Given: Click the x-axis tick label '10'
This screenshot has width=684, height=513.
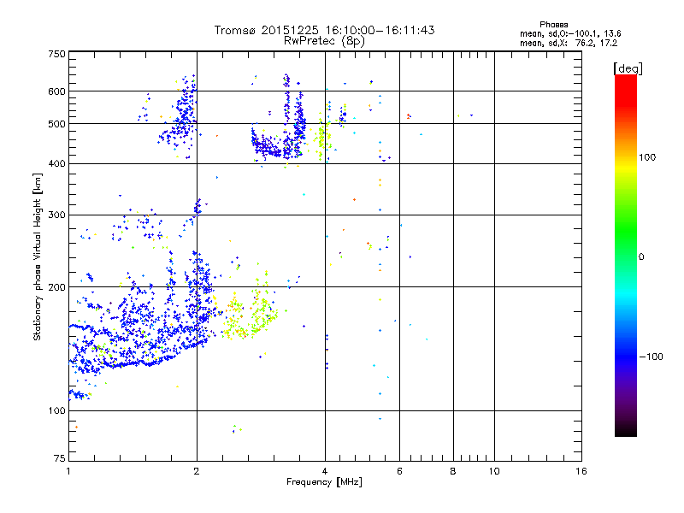Looking at the screenshot, I should 494,471.
